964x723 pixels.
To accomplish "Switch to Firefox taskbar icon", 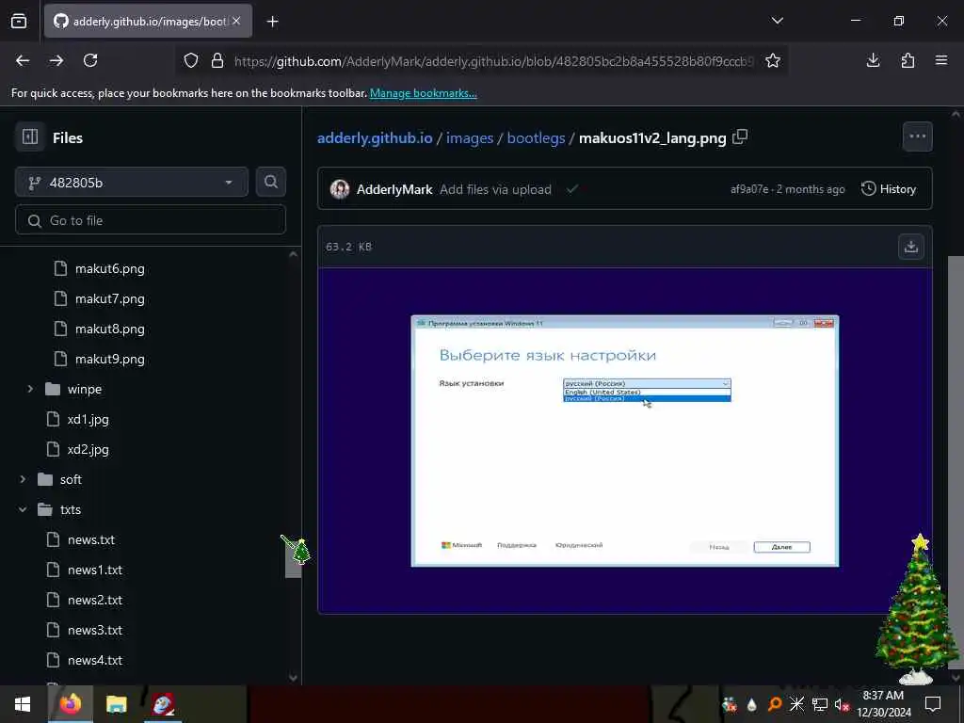I will click(70, 704).
